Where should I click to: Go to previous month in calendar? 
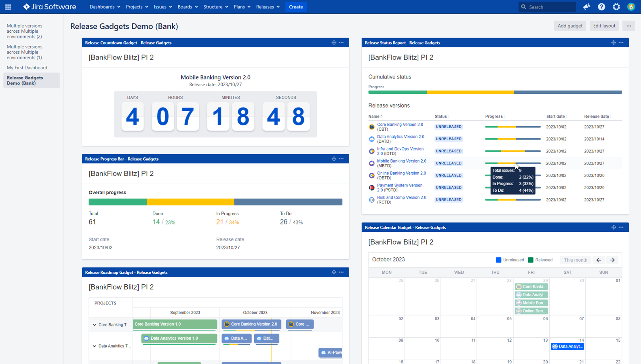[x=599, y=260]
